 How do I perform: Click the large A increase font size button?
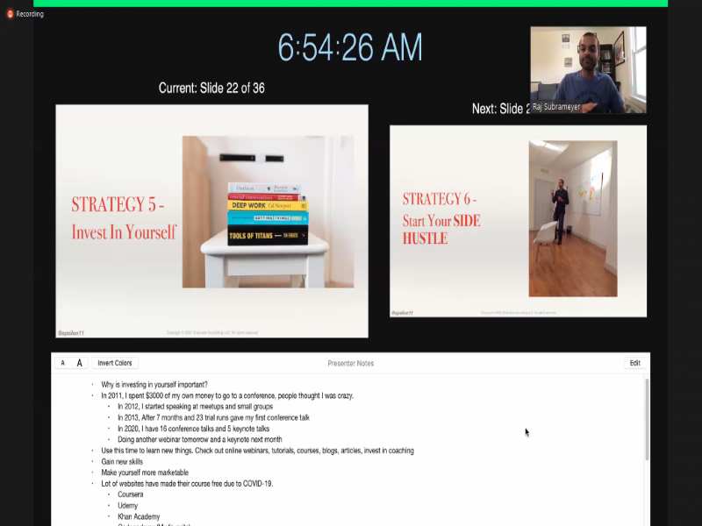click(80, 363)
